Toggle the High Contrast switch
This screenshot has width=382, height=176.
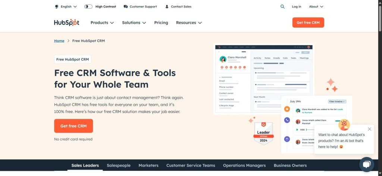click(x=88, y=7)
